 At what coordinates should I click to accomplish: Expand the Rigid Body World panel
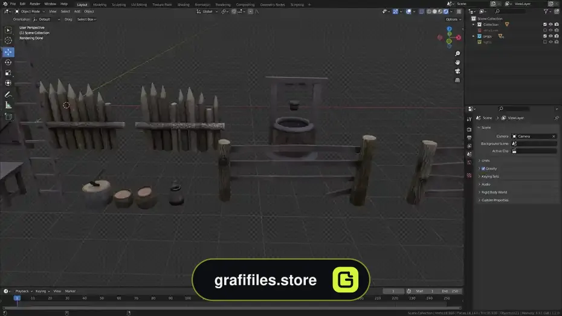pyautogui.click(x=494, y=192)
